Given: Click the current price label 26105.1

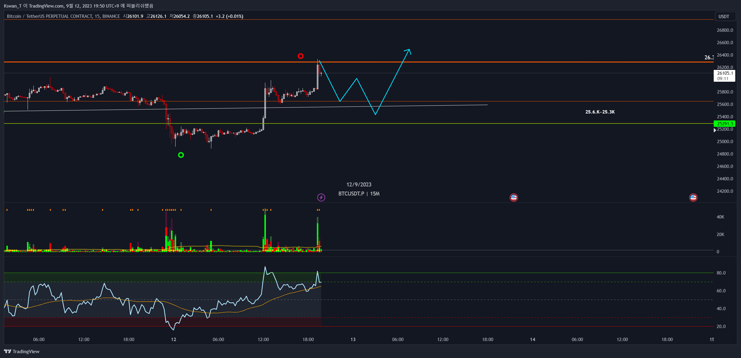Looking at the screenshot, I should click(x=724, y=76).
